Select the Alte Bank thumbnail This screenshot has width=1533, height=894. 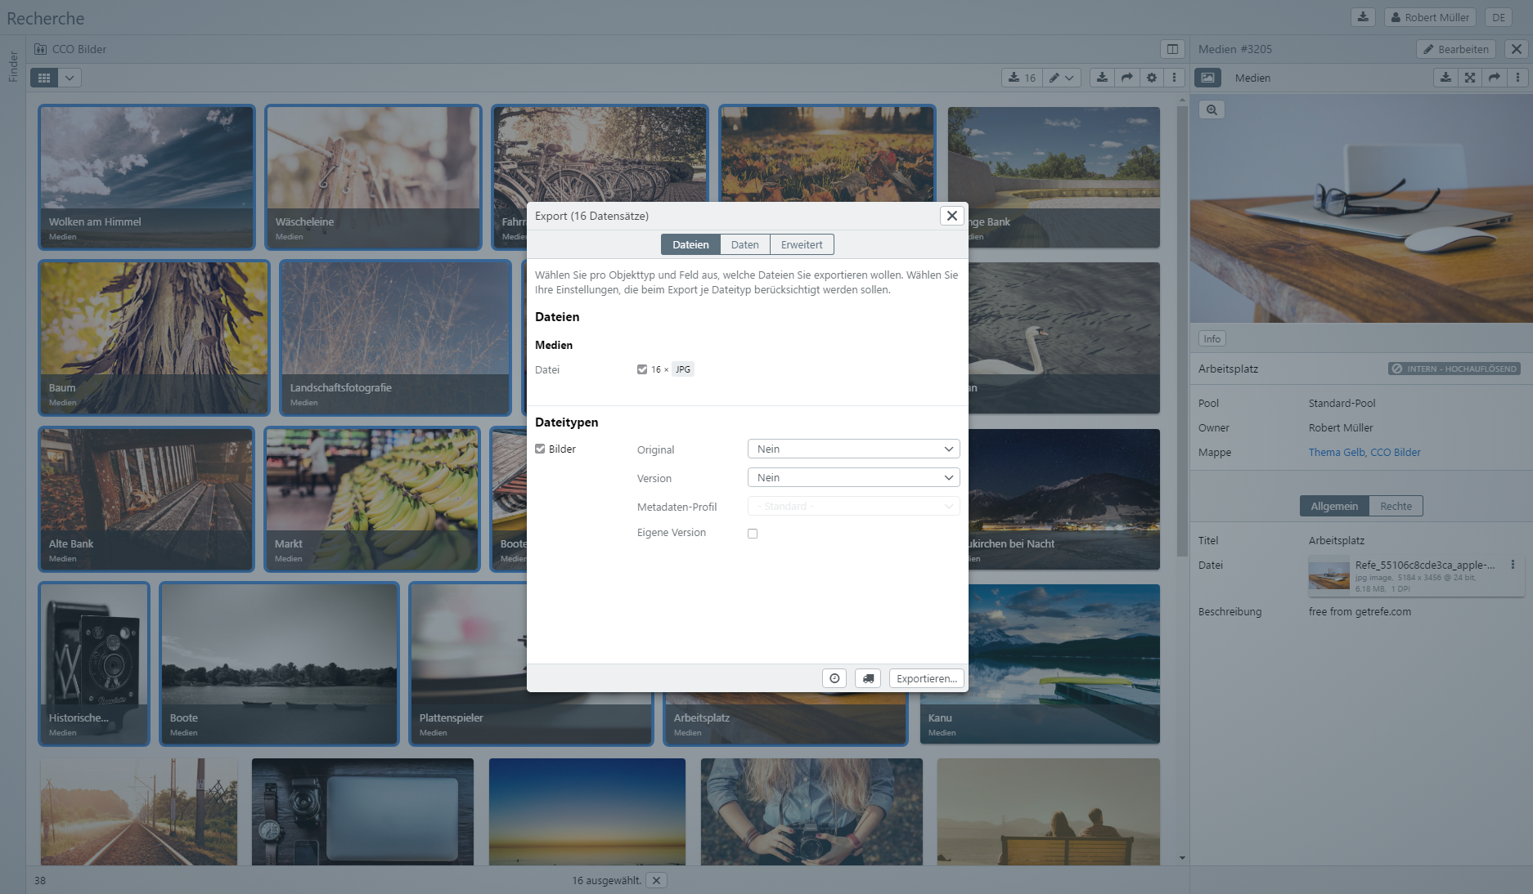tap(147, 499)
